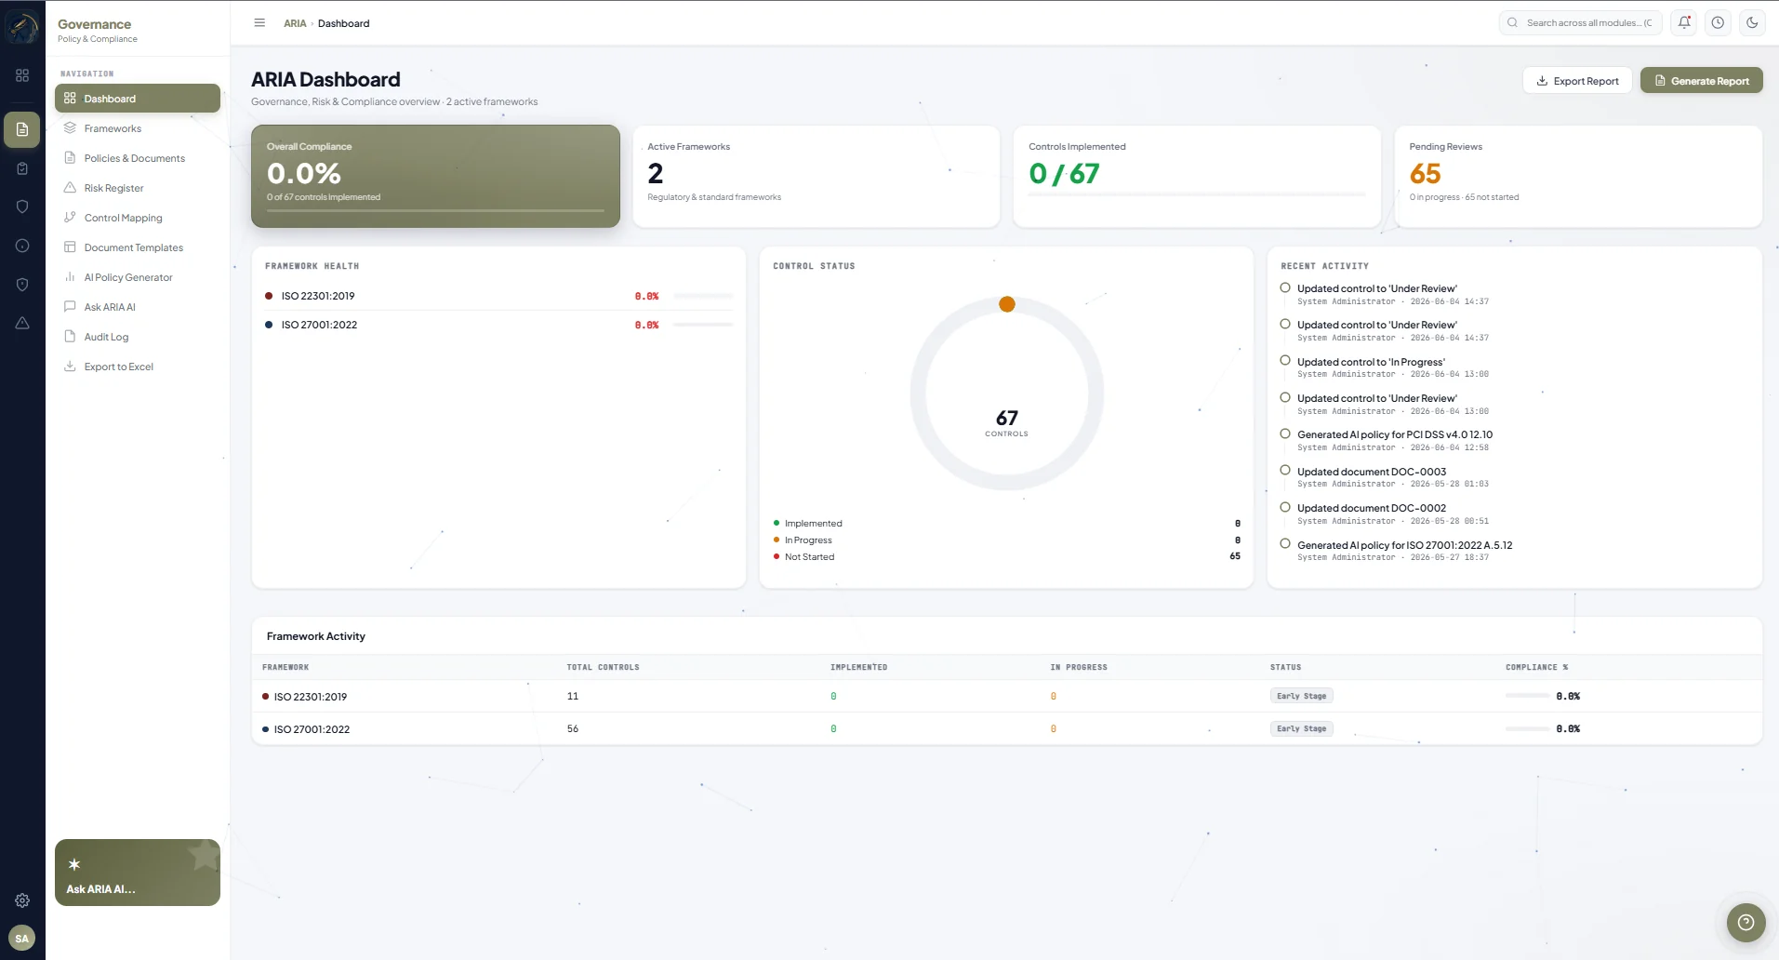This screenshot has height=960, width=1779.
Task: Click the Export to Excel download icon
Action: point(70,367)
